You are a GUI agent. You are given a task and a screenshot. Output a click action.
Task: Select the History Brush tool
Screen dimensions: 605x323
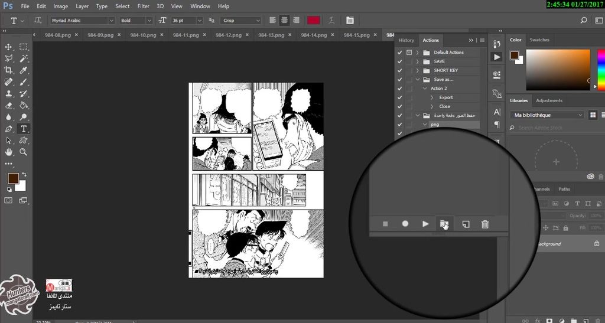pyautogui.click(x=24, y=94)
